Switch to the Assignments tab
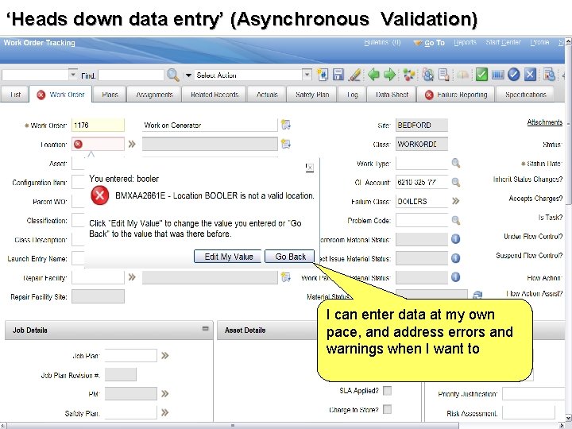The image size is (572, 429). [154, 95]
